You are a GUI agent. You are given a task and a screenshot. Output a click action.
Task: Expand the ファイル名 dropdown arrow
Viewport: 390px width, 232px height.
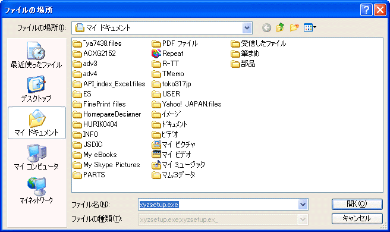pos(303,205)
